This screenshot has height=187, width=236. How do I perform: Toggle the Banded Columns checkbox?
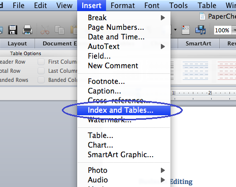pyautogui.click(x=41, y=80)
